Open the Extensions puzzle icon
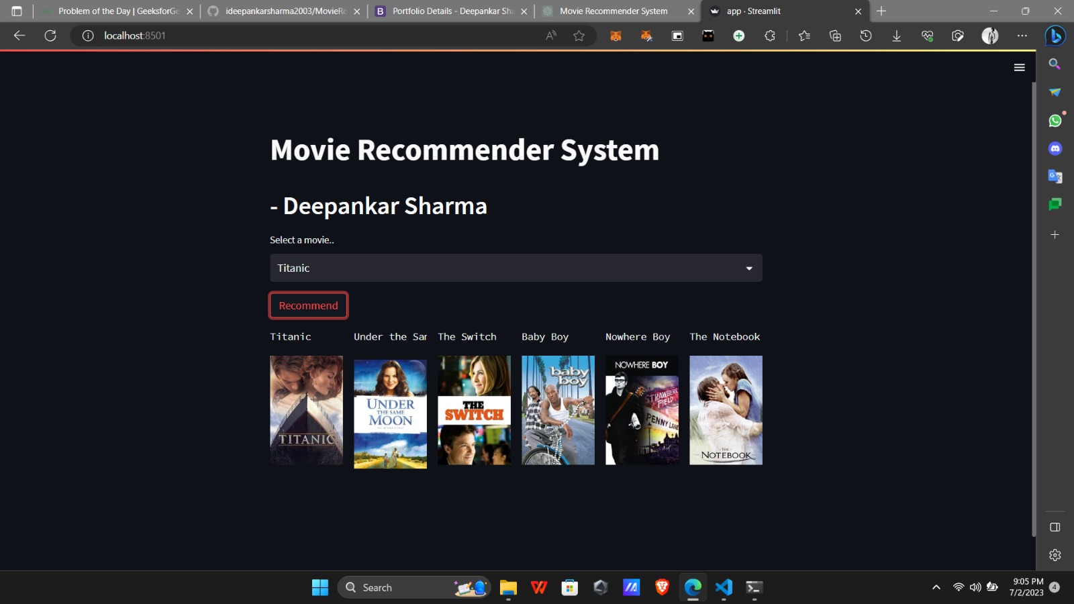Screen dimensions: 1074x604 pyautogui.click(x=770, y=36)
